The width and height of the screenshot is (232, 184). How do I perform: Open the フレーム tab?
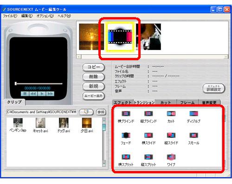click(x=187, y=102)
